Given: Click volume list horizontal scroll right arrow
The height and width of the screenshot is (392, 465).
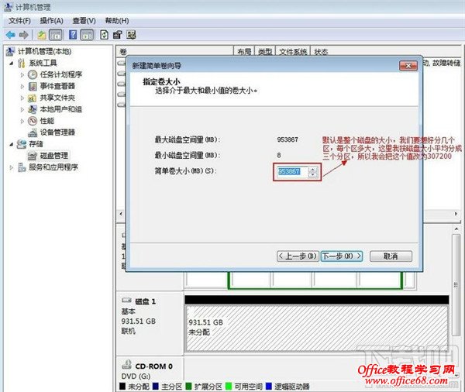Looking at the screenshot, I should click(456, 214).
